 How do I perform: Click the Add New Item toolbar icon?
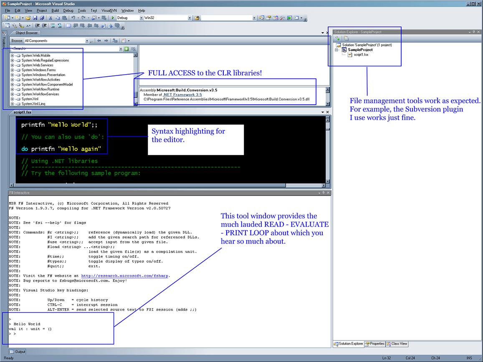pyautogui.click(x=18, y=18)
